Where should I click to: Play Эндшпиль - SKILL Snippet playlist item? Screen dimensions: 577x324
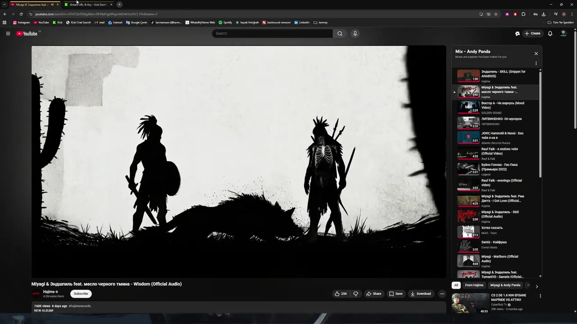pos(496,76)
